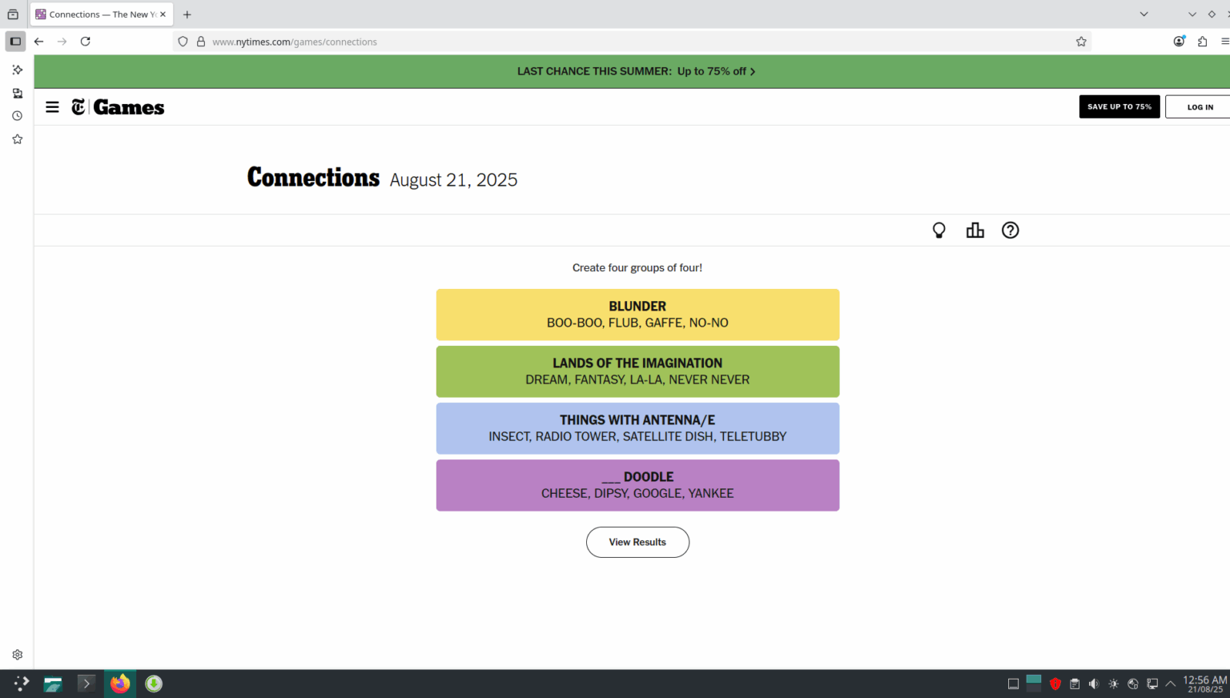View puzzle stats via bar chart icon
The height and width of the screenshot is (698, 1230).
point(975,230)
